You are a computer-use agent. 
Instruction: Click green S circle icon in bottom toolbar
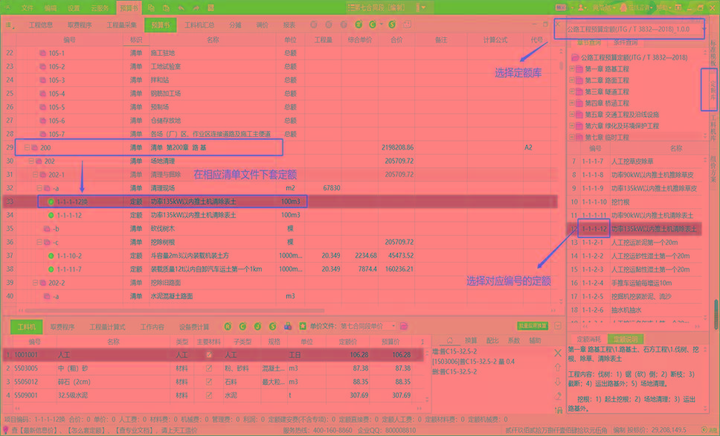(273, 326)
